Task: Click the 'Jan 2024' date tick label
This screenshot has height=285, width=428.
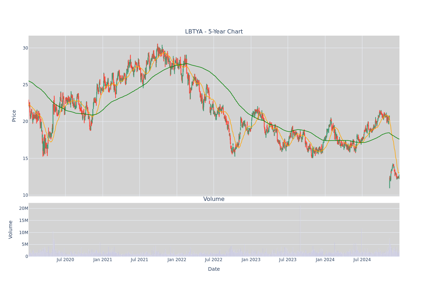Action: pos(325,260)
